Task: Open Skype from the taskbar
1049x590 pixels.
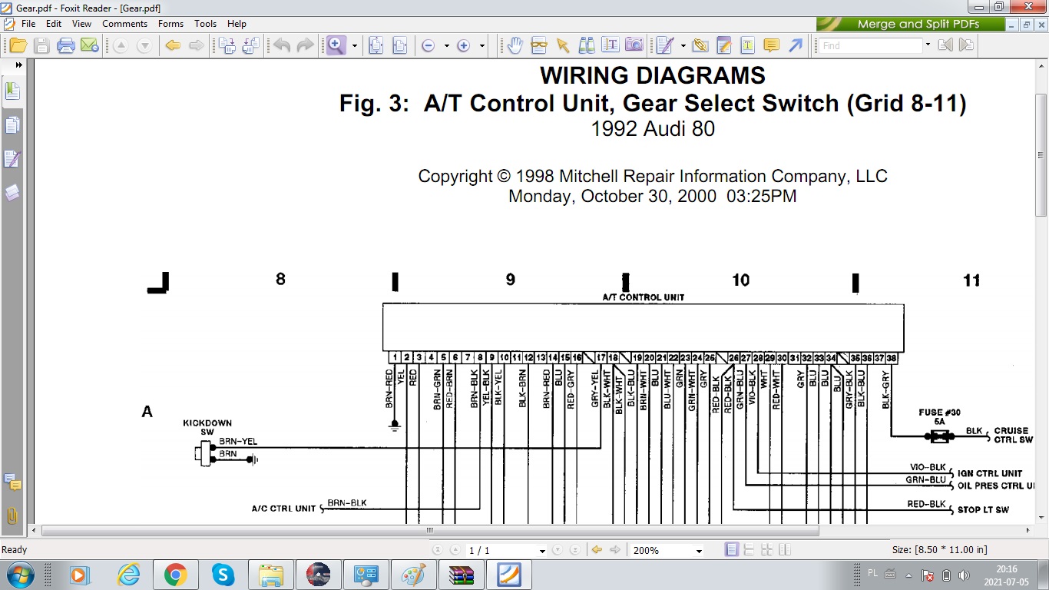Action: click(223, 575)
